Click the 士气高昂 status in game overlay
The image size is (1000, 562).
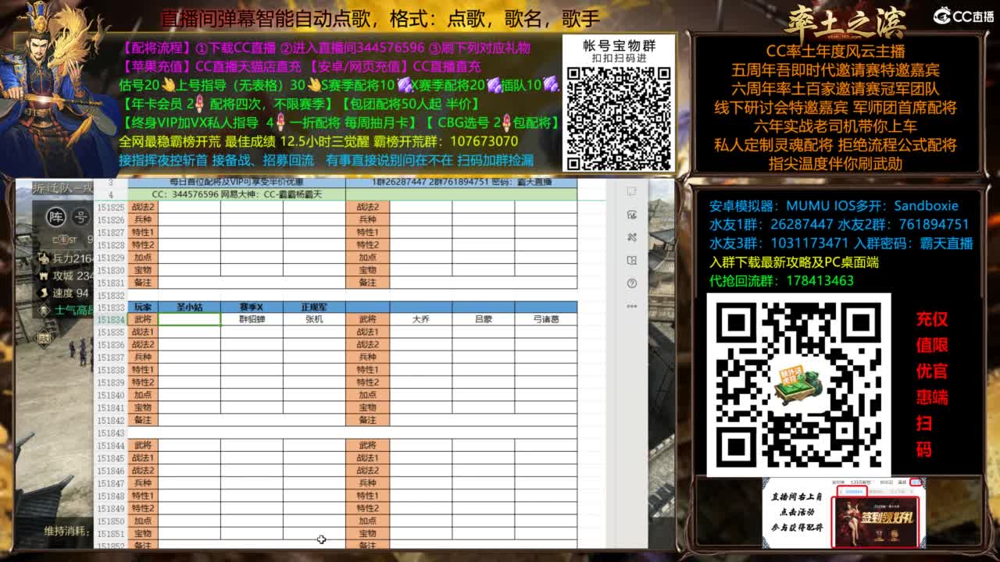tap(70, 308)
